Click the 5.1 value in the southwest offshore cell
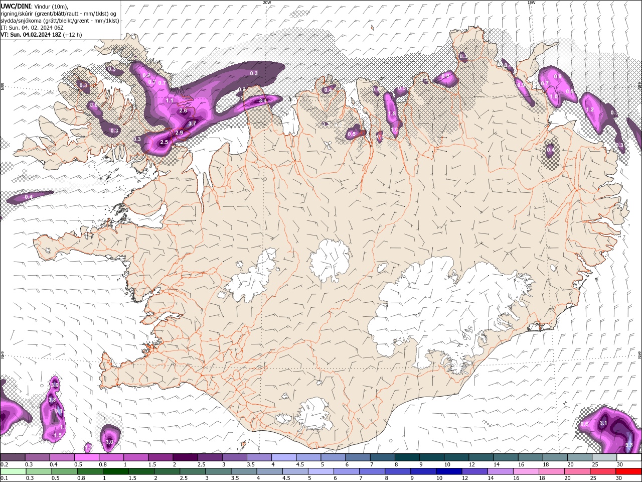Viewport: 642px width, 482px height. click(x=58, y=412)
